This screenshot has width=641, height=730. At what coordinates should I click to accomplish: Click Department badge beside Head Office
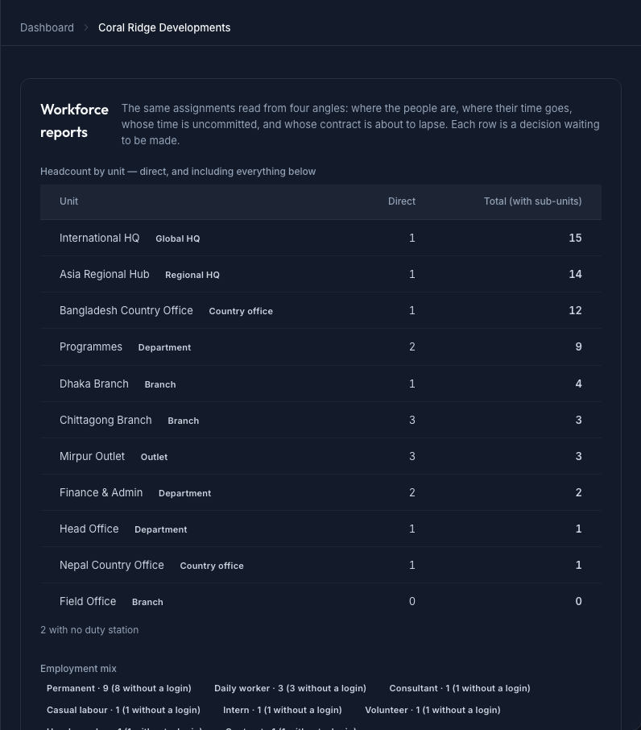(161, 530)
